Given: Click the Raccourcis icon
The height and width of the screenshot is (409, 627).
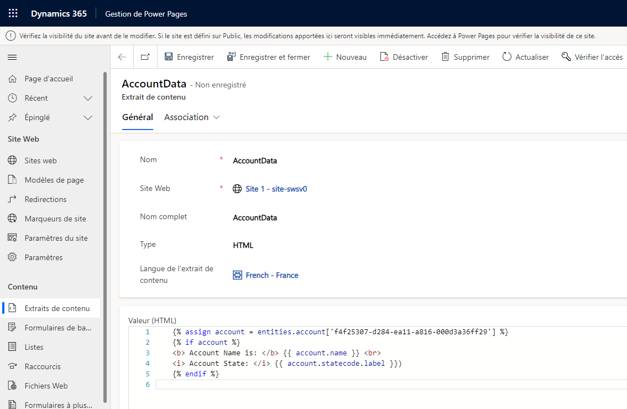Looking at the screenshot, I should [x=12, y=366].
